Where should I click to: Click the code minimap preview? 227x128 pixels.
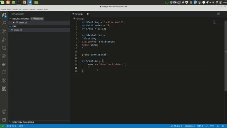(215, 22)
